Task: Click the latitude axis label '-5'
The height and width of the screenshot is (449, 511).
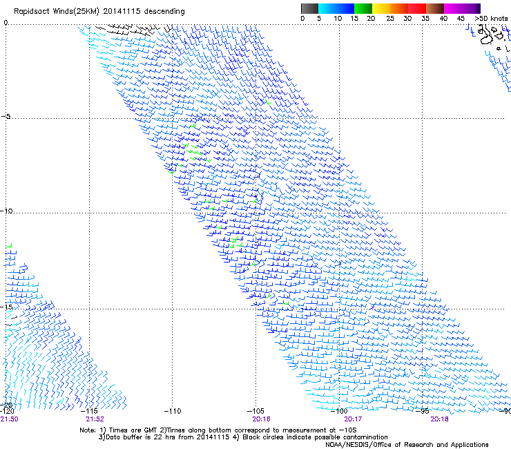Action: [6, 117]
